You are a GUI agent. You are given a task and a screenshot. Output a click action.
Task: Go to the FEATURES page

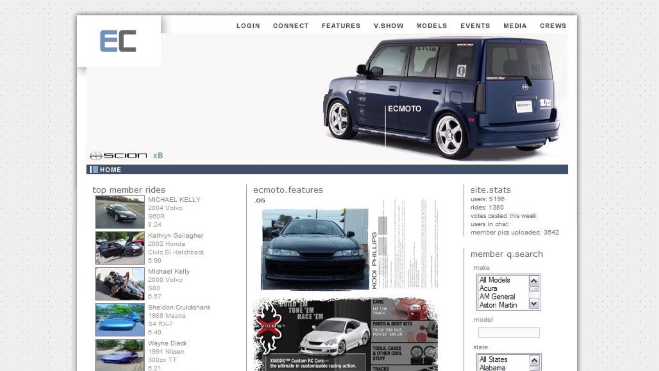pyautogui.click(x=341, y=26)
